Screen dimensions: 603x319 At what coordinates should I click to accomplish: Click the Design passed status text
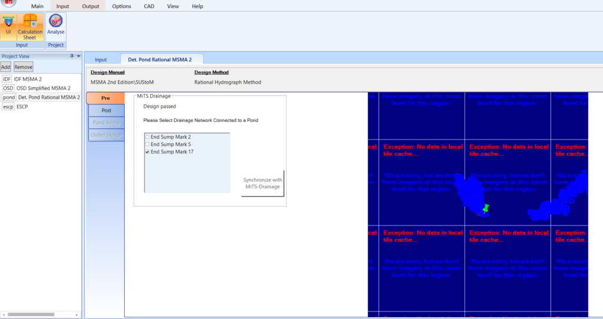[160, 107]
